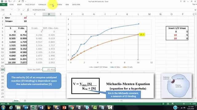Click the table/form icon in the Quick Access Toolbar

pos(23,1)
